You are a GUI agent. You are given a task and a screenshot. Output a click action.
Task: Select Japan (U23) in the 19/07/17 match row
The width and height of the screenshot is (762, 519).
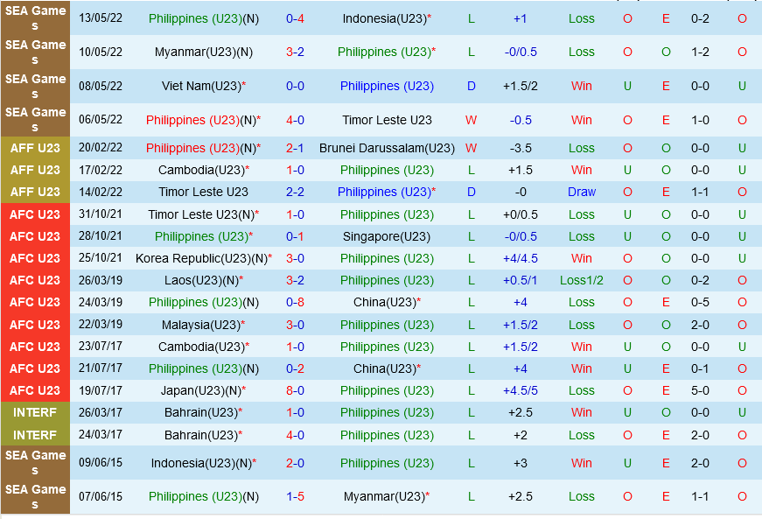(201, 390)
